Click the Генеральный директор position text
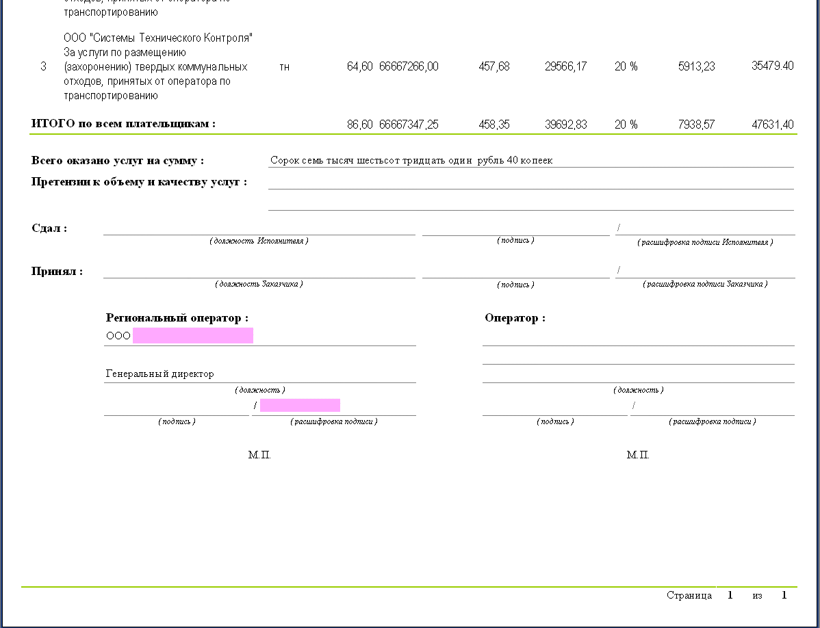This screenshot has height=628, width=820. coord(159,374)
